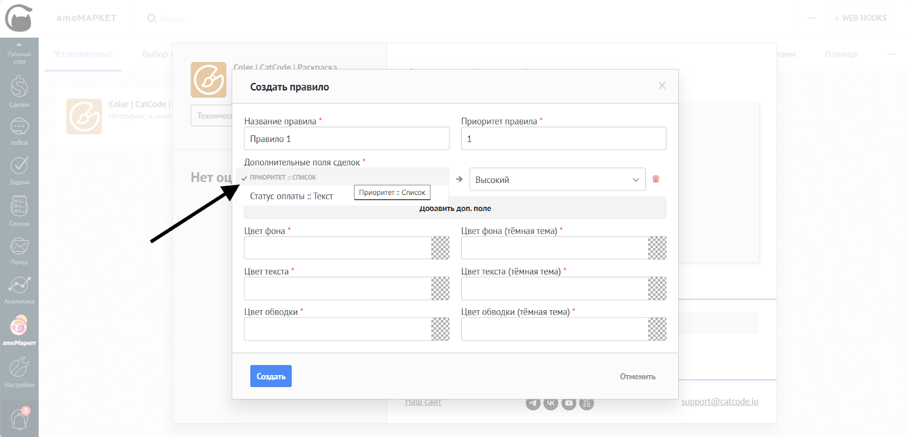Choose Статус оплаты :: Текст option
Image resolution: width=909 pixels, height=437 pixels.
click(291, 196)
